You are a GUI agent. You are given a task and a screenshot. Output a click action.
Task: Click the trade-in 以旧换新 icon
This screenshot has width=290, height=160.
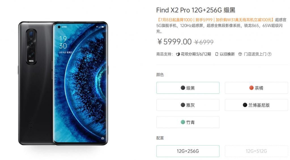[x=217, y=54]
